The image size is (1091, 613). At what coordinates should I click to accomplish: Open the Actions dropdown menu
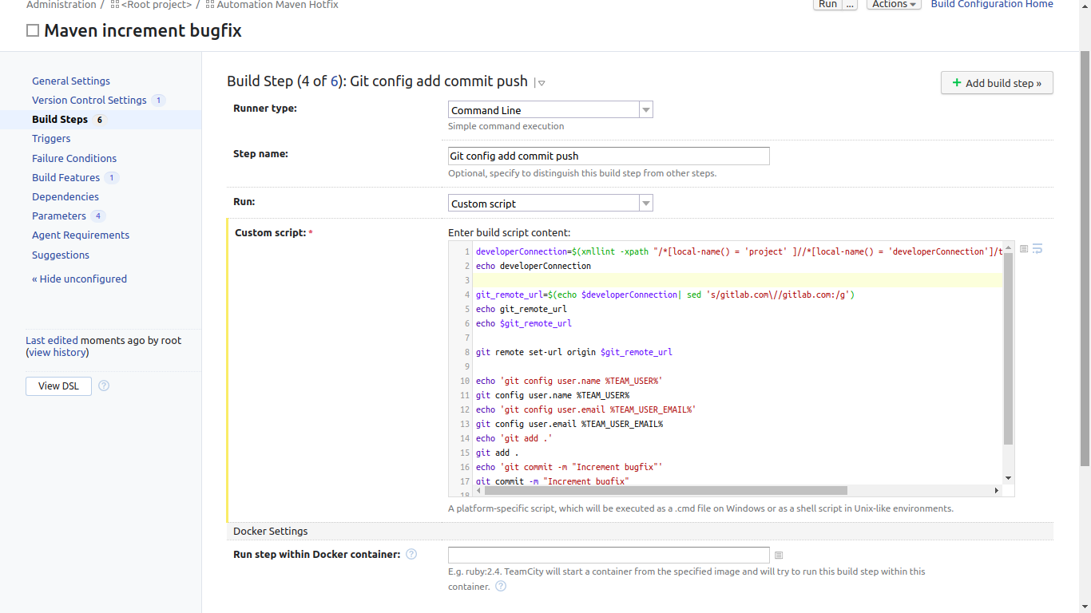pyautogui.click(x=893, y=5)
